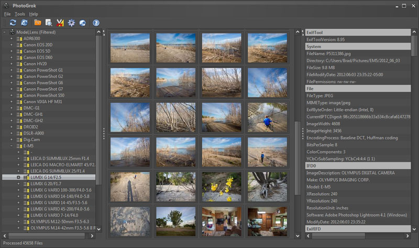The height and width of the screenshot is (248, 419).
Task: Expand the Canon PowerShot G1 node
Action: point(12,70)
